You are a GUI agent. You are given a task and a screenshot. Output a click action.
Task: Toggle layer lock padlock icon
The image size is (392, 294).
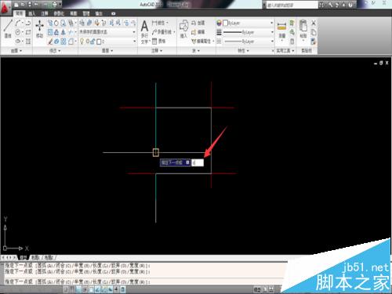[93, 42]
